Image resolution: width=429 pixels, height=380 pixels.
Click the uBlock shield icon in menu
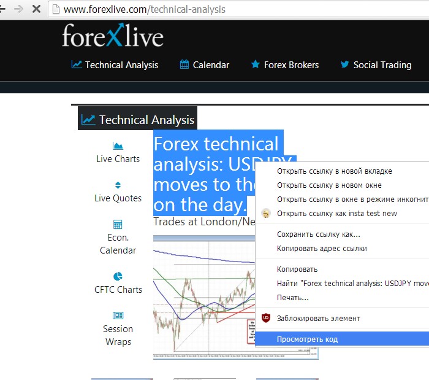[x=266, y=318]
